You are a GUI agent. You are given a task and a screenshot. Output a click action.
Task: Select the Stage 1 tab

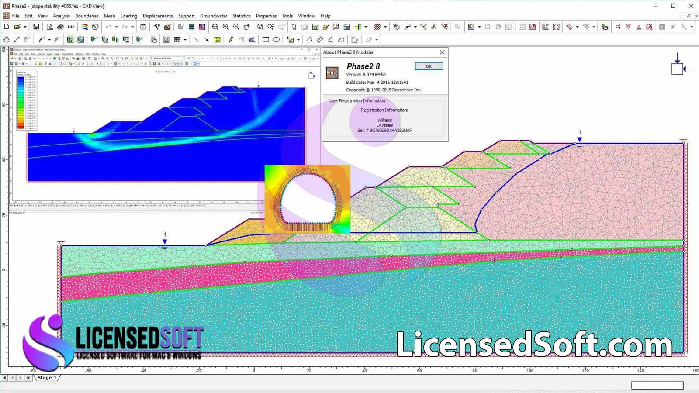[47, 378]
